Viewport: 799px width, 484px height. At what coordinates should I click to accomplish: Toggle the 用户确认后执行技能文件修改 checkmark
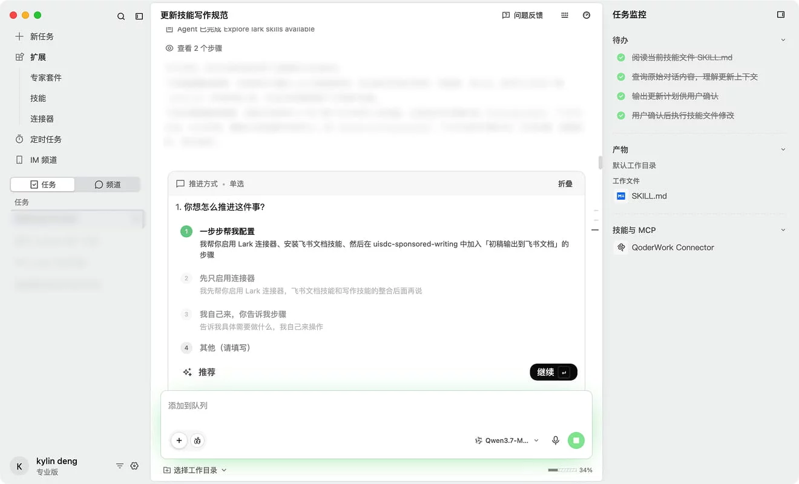click(620, 116)
